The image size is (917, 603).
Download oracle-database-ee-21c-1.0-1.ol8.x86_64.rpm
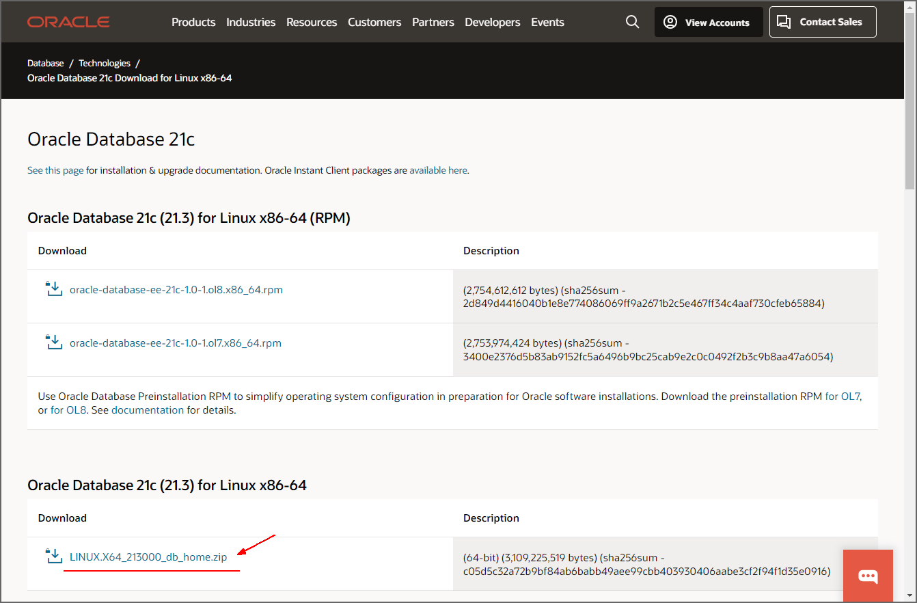pyautogui.click(x=176, y=290)
